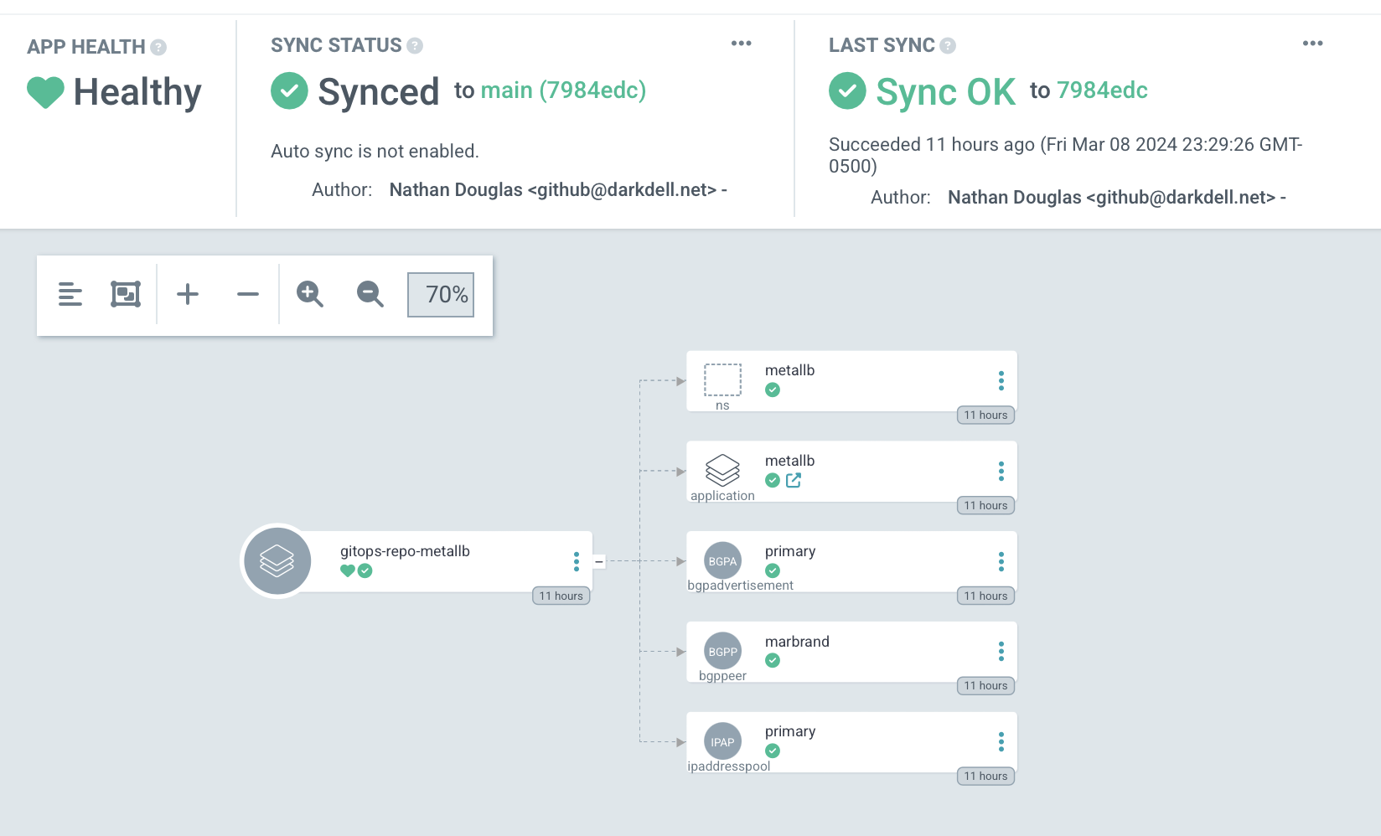Click the minus collapse-all icon
Screen dimensions: 1381x836
(x=248, y=294)
